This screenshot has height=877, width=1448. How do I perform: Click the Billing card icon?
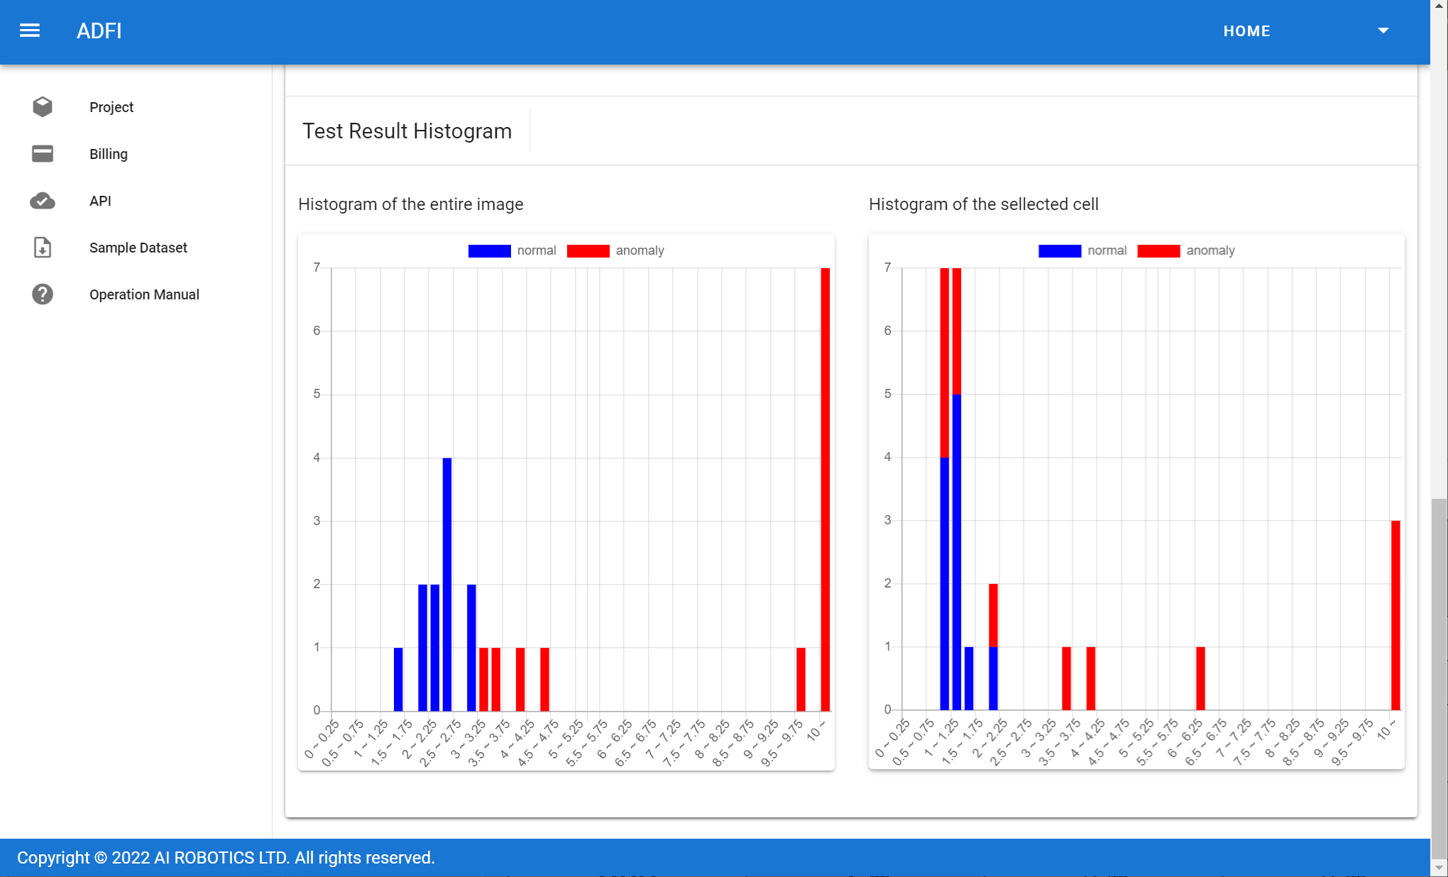(43, 154)
